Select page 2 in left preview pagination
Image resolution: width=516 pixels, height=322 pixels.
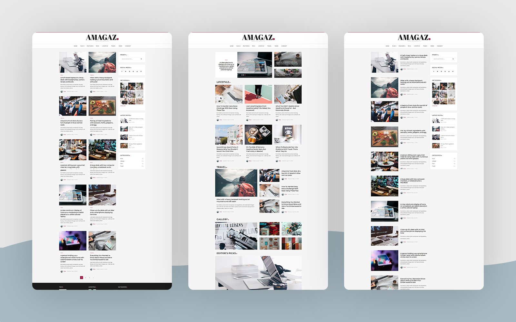tap(85, 278)
